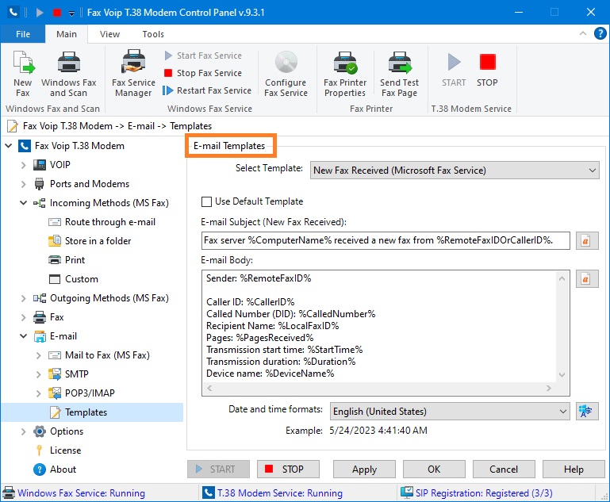Viewport: 610px width, 502px height.
Task: Click E-mail Body scroll down arrow
Action: [562, 375]
